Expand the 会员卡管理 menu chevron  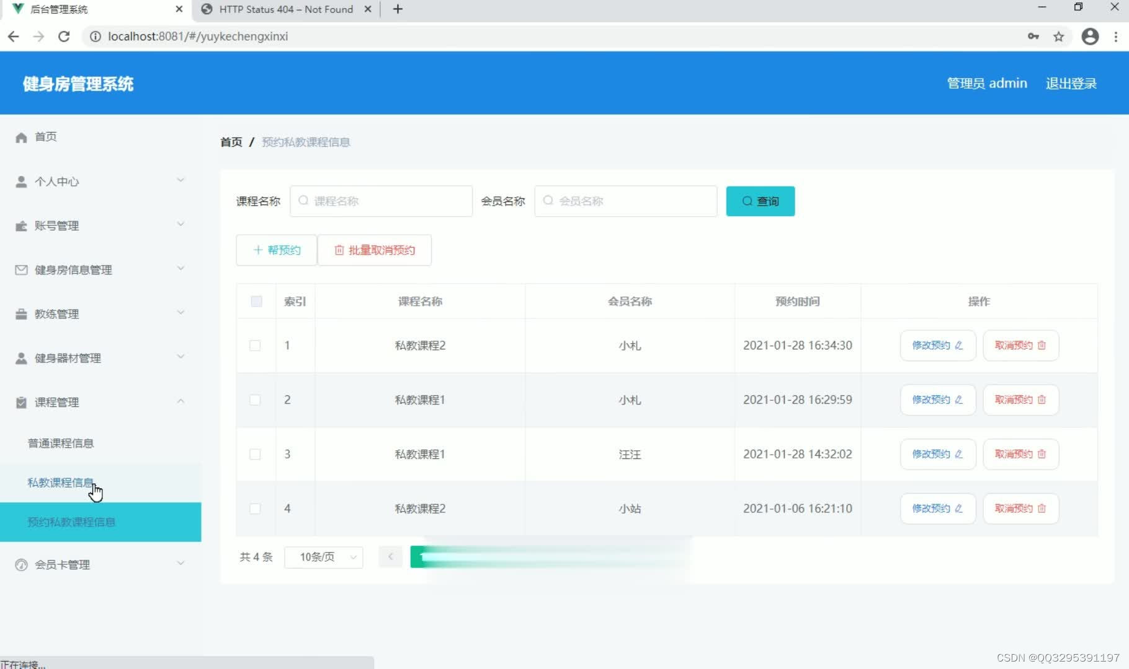(x=181, y=563)
